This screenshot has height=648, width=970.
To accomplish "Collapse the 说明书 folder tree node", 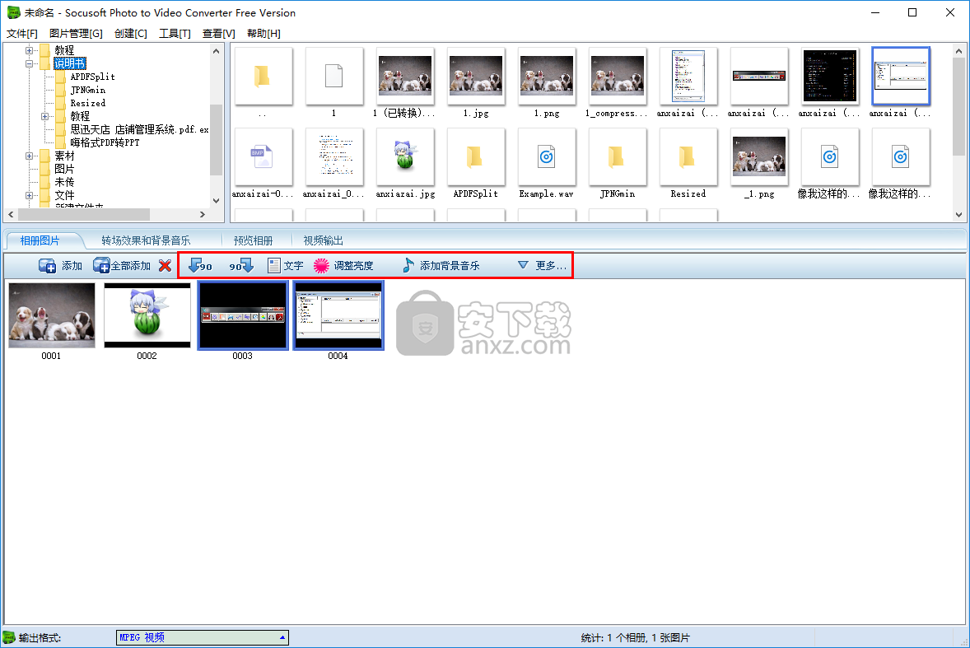I will (30, 63).
